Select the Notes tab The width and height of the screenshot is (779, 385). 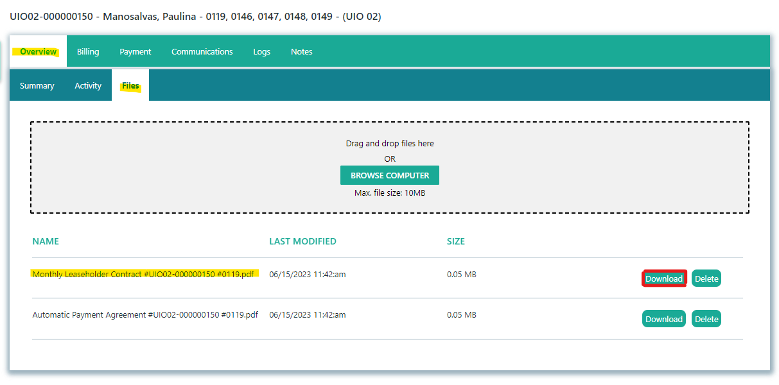pyautogui.click(x=301, y=52)
